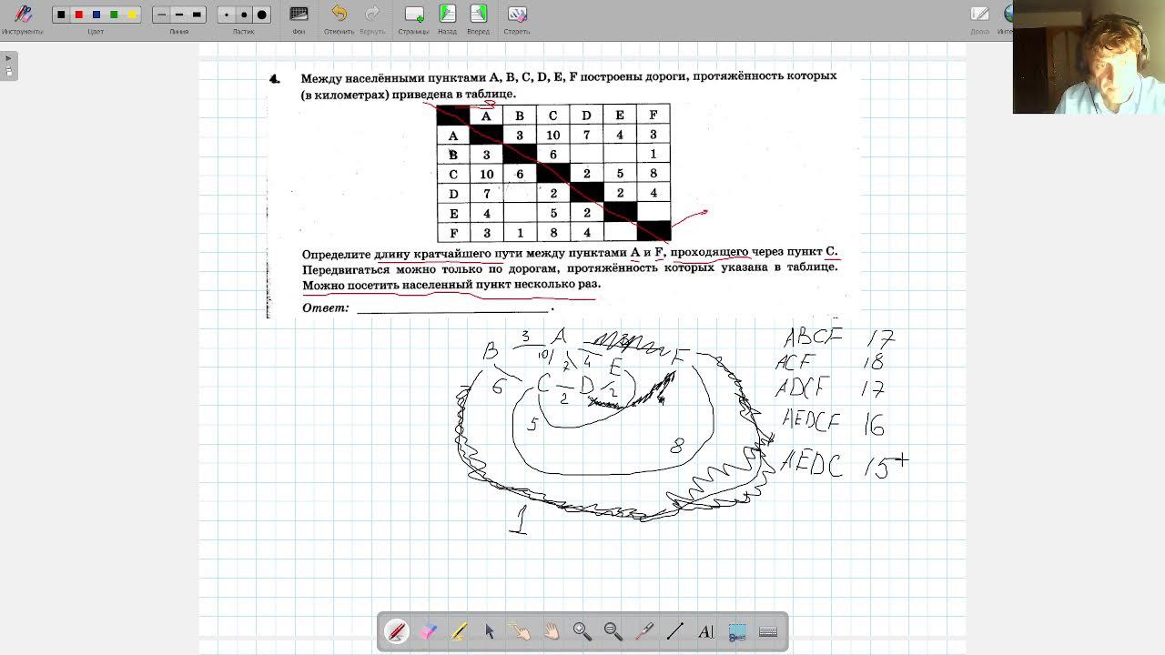
Task: Click the Zoom in magnifier
Action: tap(582, 631)
